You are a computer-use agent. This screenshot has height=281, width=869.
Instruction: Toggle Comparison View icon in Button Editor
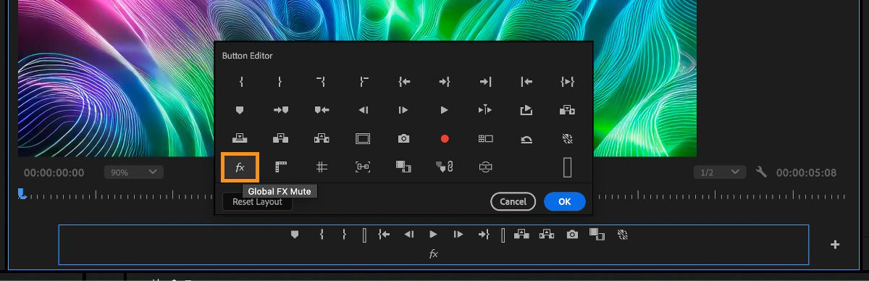(x=404, y=167)
